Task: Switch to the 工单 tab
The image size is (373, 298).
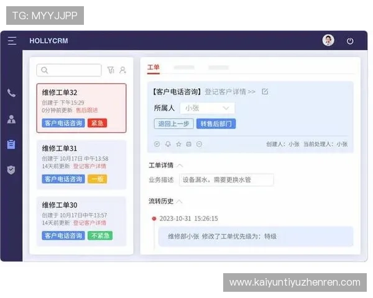Action: point(154,68)
